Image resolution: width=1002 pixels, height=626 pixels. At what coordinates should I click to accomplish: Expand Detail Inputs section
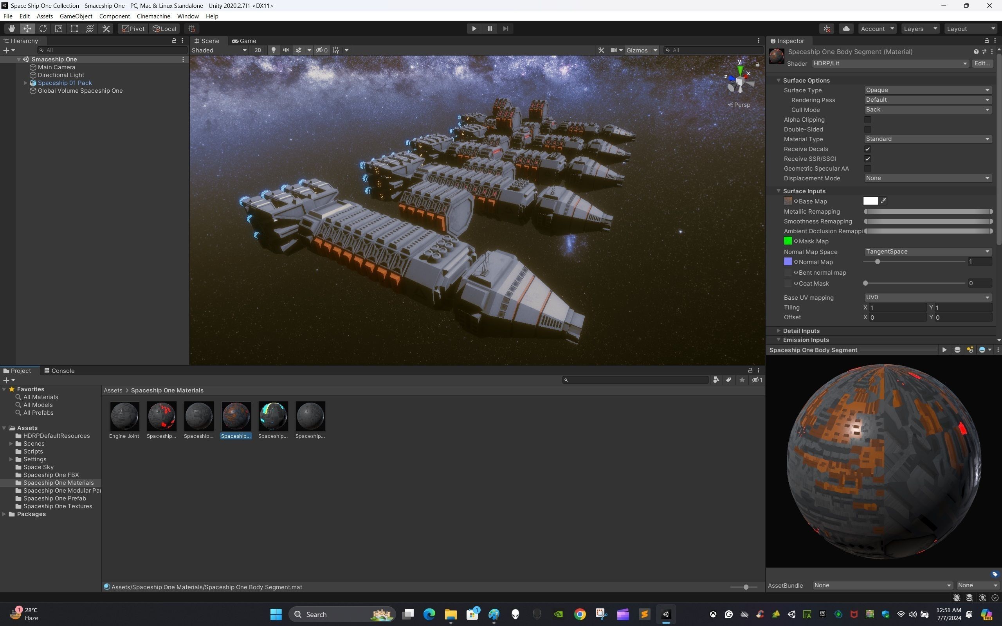(779, 331)
